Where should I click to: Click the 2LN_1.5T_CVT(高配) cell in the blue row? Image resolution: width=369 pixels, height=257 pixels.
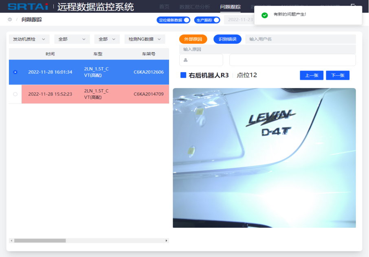pyautogui.click(x=96, y=72)
